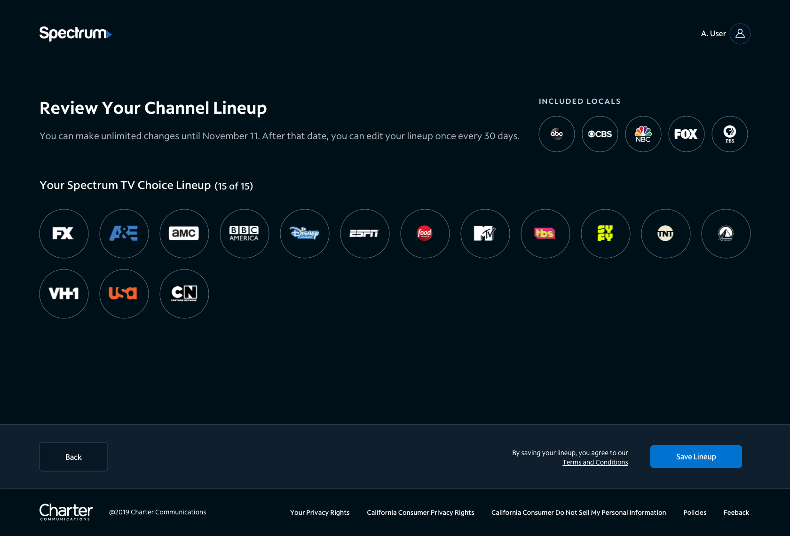Viewport: 790px width, 536px height.
Task: Select the NBC local channel icon
Action: (x=643, y=134)
